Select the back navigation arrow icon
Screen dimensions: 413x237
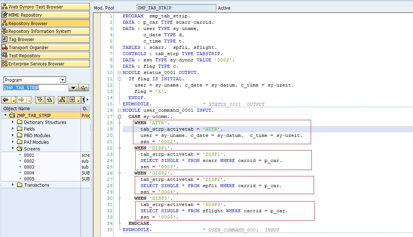(5, 99)
